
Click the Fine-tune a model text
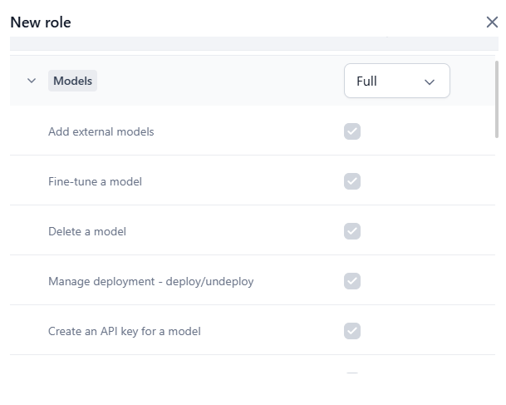click(x=95, y=181)
